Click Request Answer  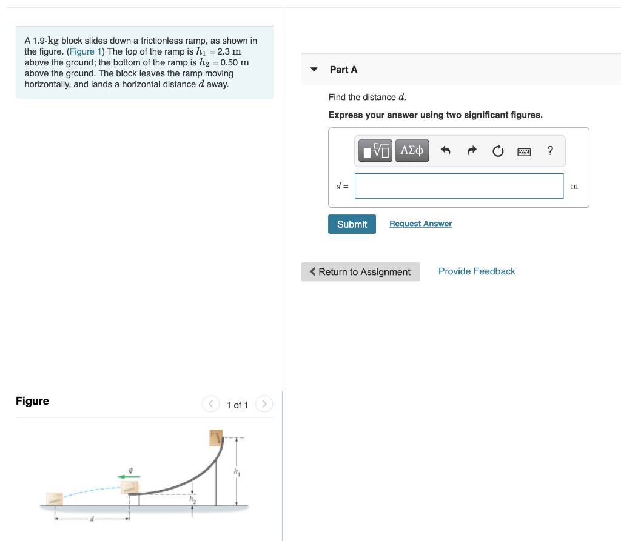coord(420,224)
